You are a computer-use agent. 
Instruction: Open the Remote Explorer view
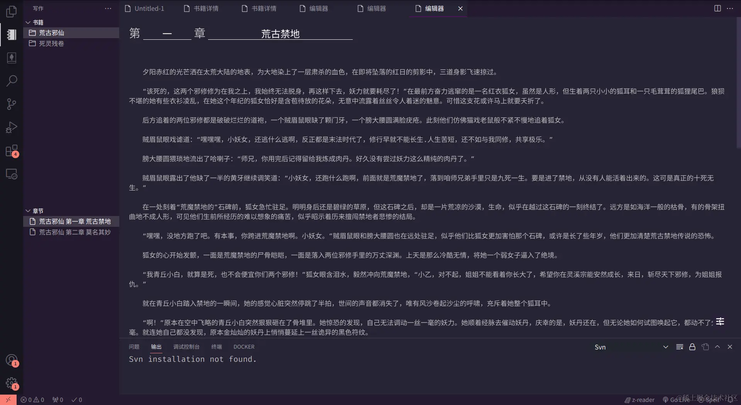coord(12,174)
